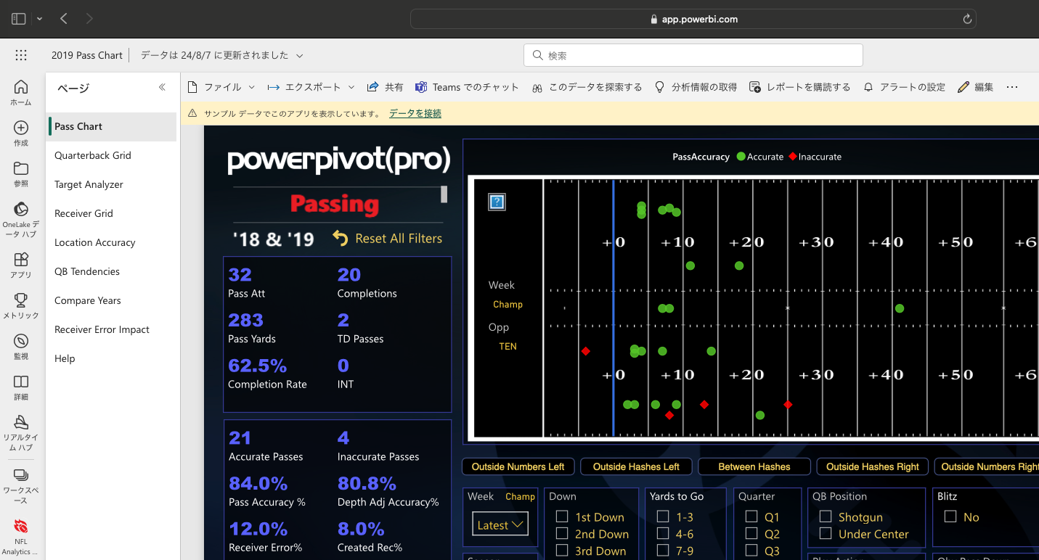The image size is (1039, 560).
Task: Check the Q2 quarter checkbox
Action: (751, 534)
